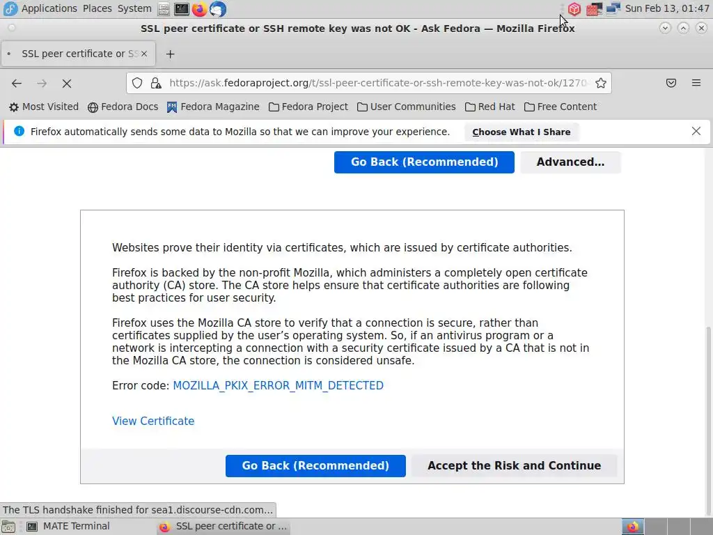Click the browser back arrow
Image resolution: width=713 pixels, height=535 pixels.
[x=17, y=84]
